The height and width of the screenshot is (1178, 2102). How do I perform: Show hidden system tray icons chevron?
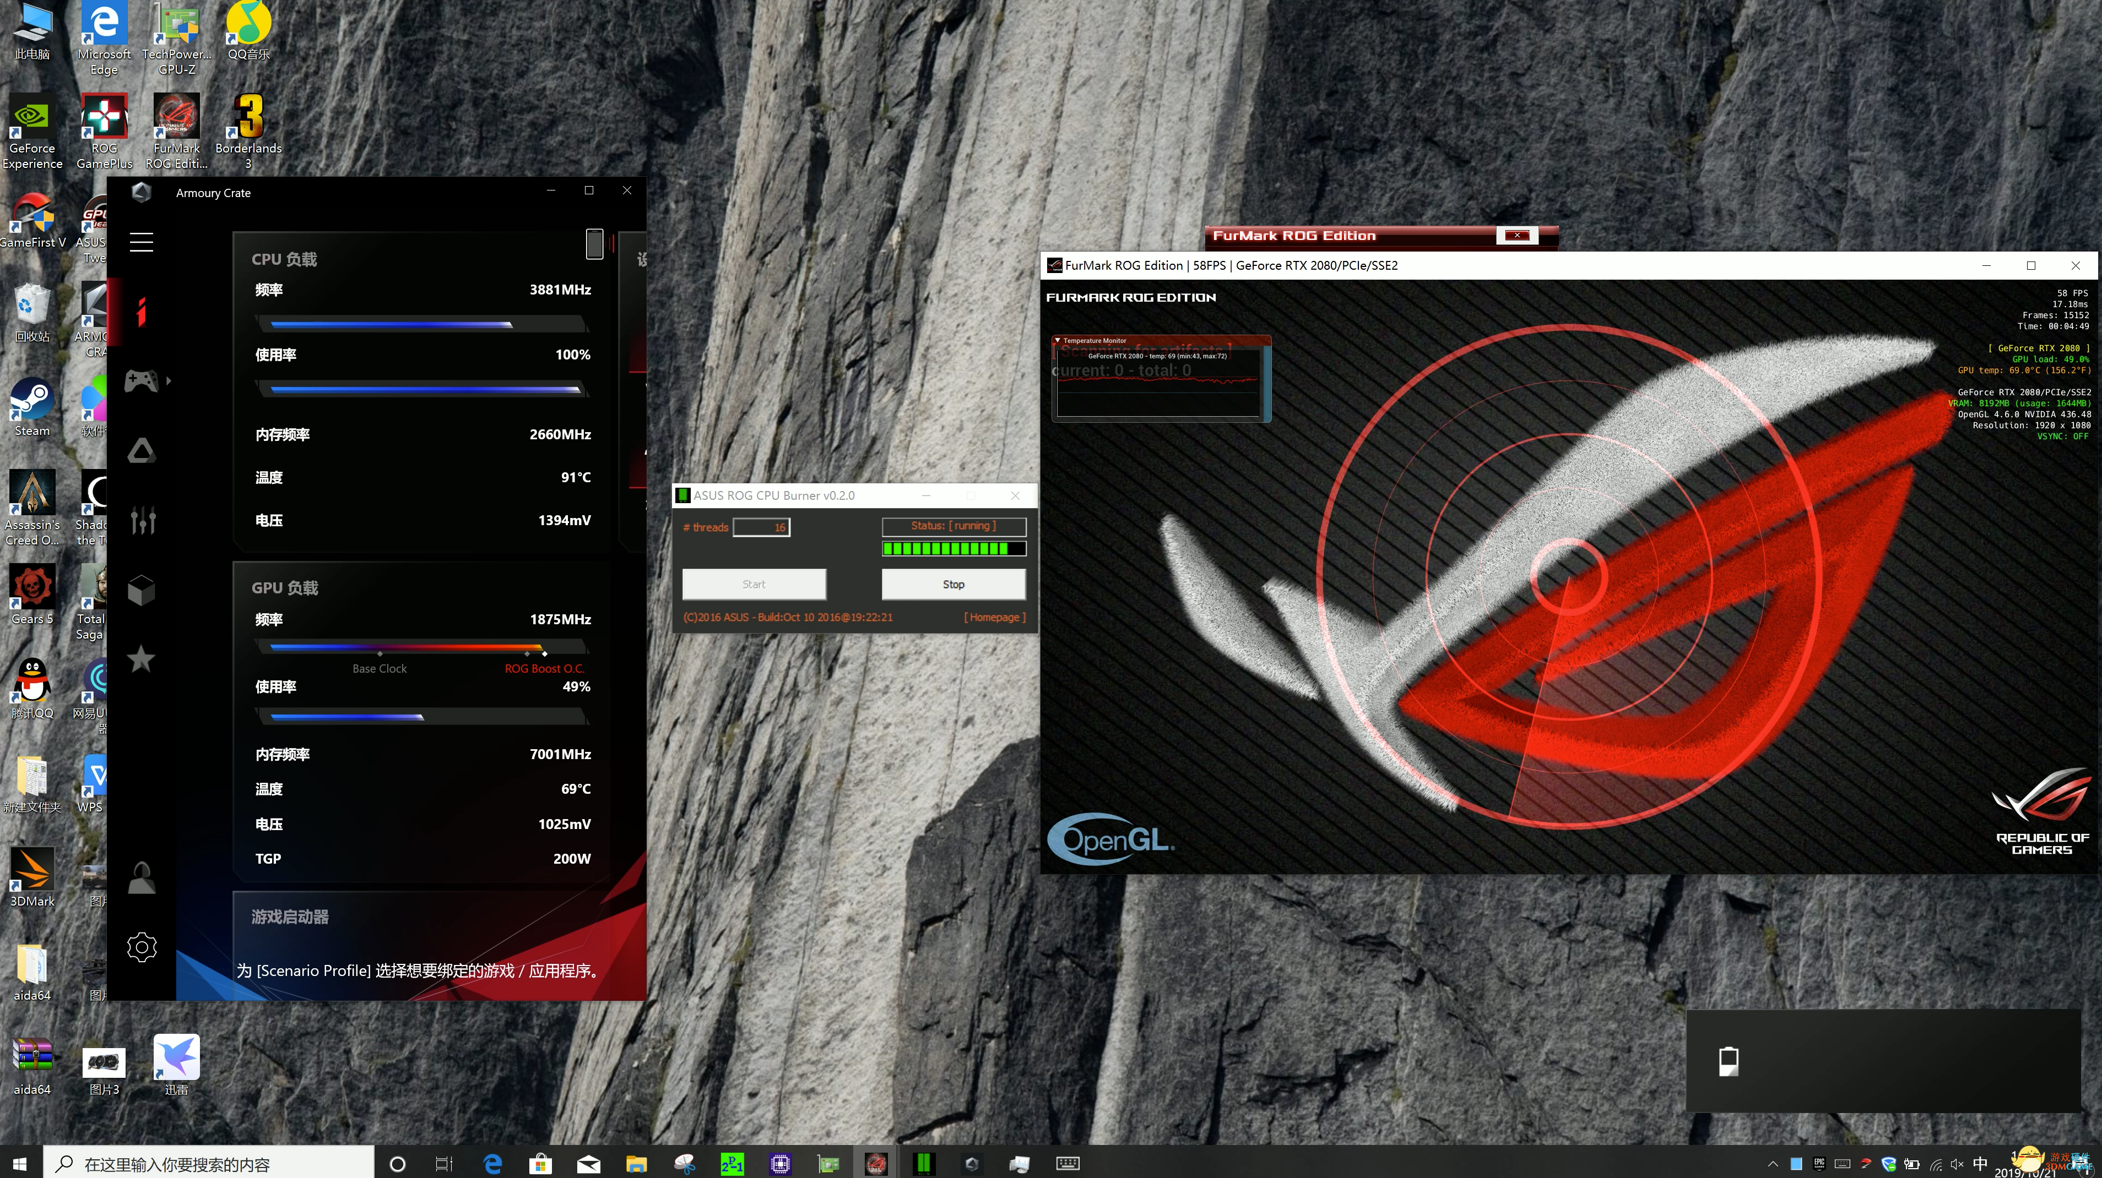pos(1773,1163)
